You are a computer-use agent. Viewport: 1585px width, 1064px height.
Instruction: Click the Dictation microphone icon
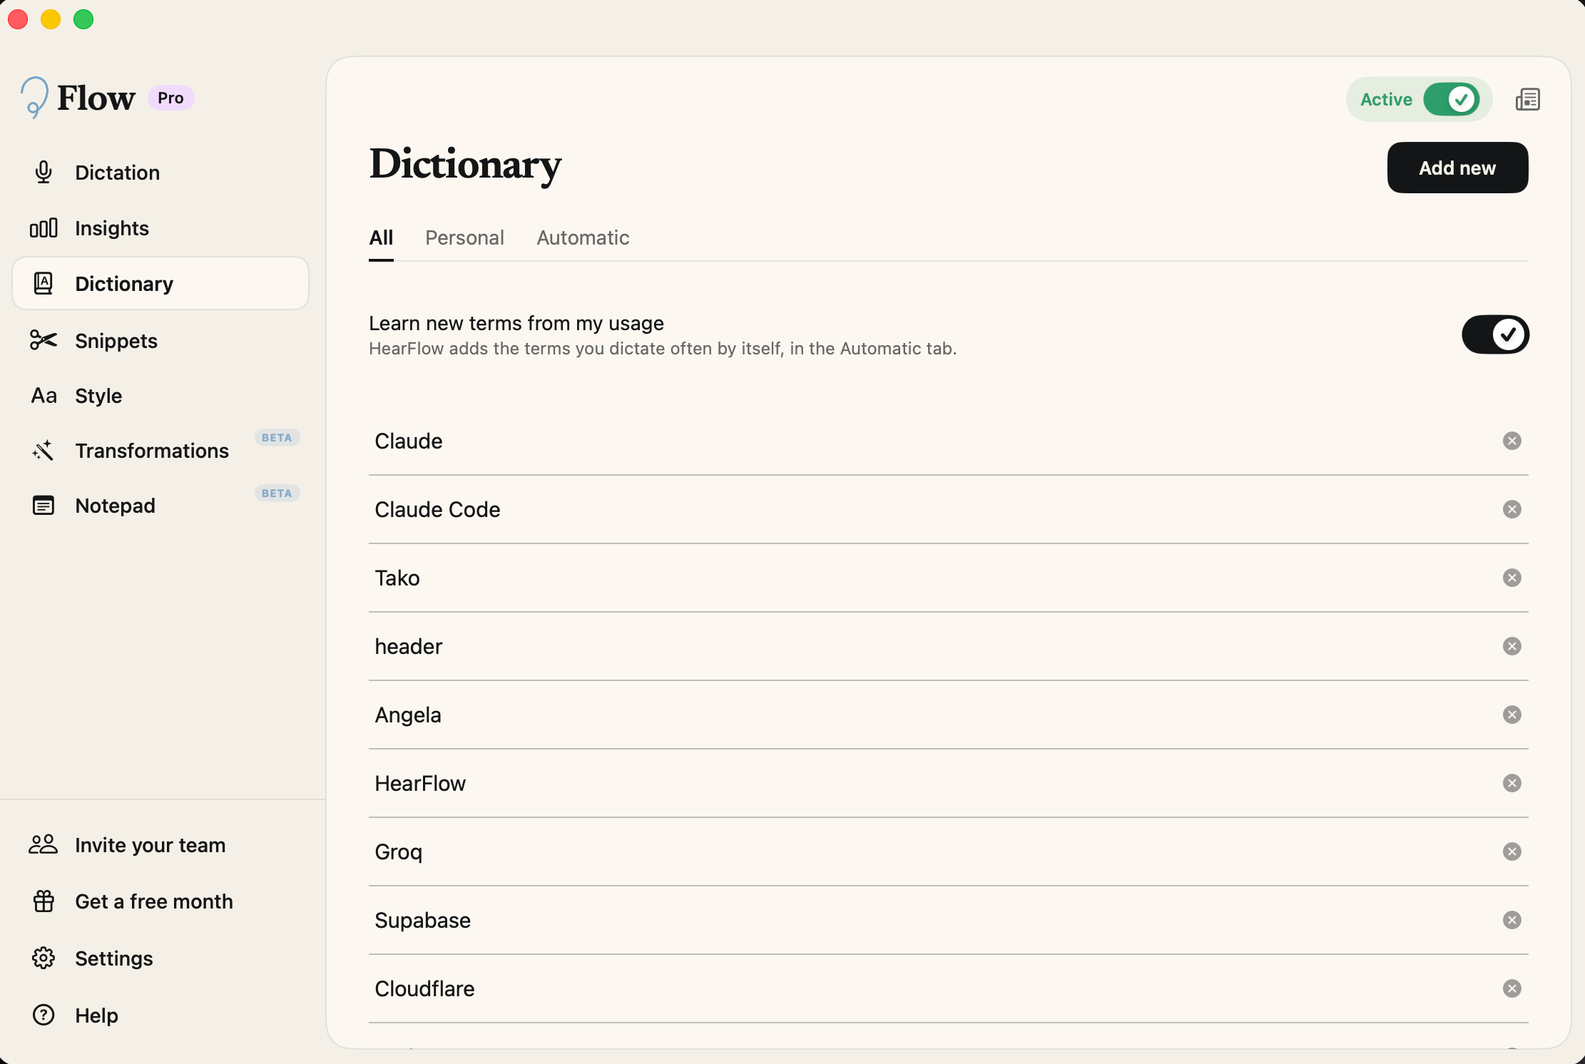point(44,173)
